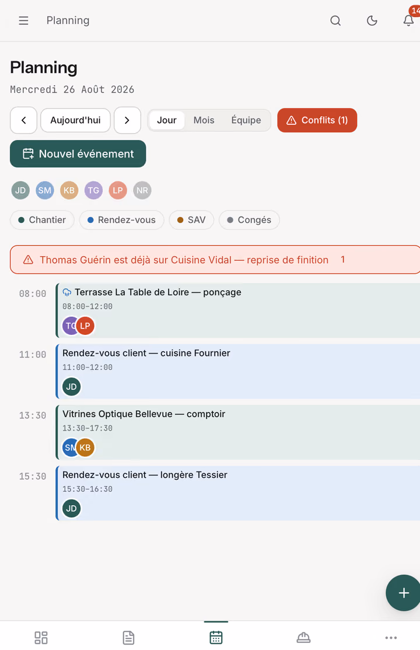Open the dashboard grid tab in bottom bar

(41, 638)
